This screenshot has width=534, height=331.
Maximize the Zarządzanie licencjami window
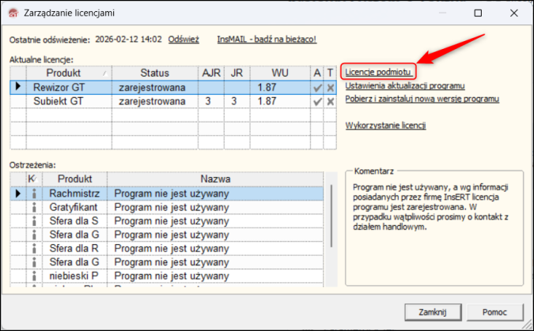pos(478,13)
